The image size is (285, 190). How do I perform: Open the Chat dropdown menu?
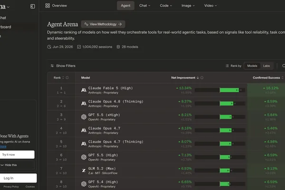coord(145,6)
